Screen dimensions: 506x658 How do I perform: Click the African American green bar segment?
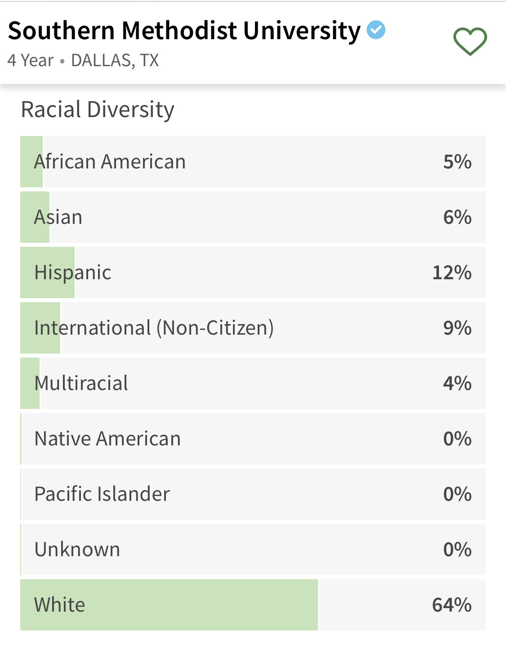pyautogui.click(x=31, y=162)
